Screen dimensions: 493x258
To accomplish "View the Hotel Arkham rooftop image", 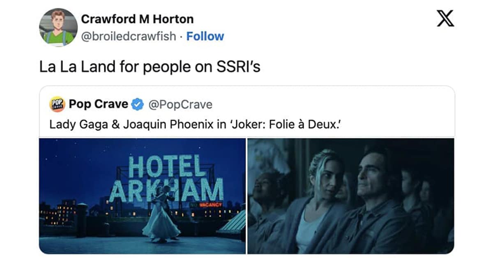I will coord(143,196).
